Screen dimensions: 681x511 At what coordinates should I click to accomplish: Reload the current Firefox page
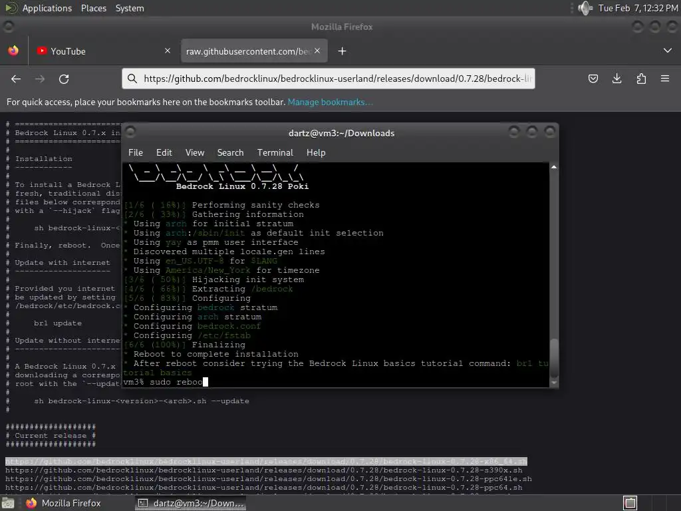64,79
